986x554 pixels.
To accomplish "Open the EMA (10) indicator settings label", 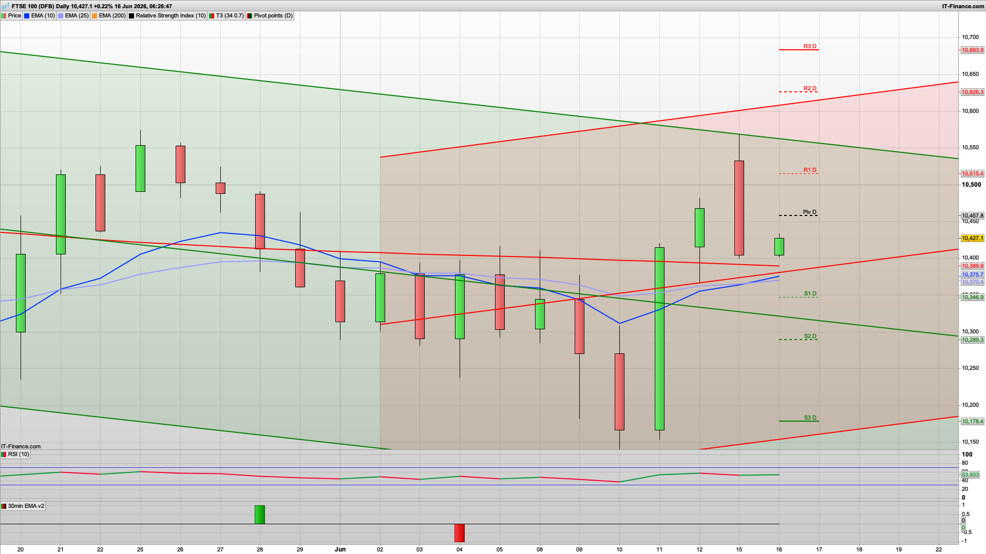I will [x=43, y=16].
